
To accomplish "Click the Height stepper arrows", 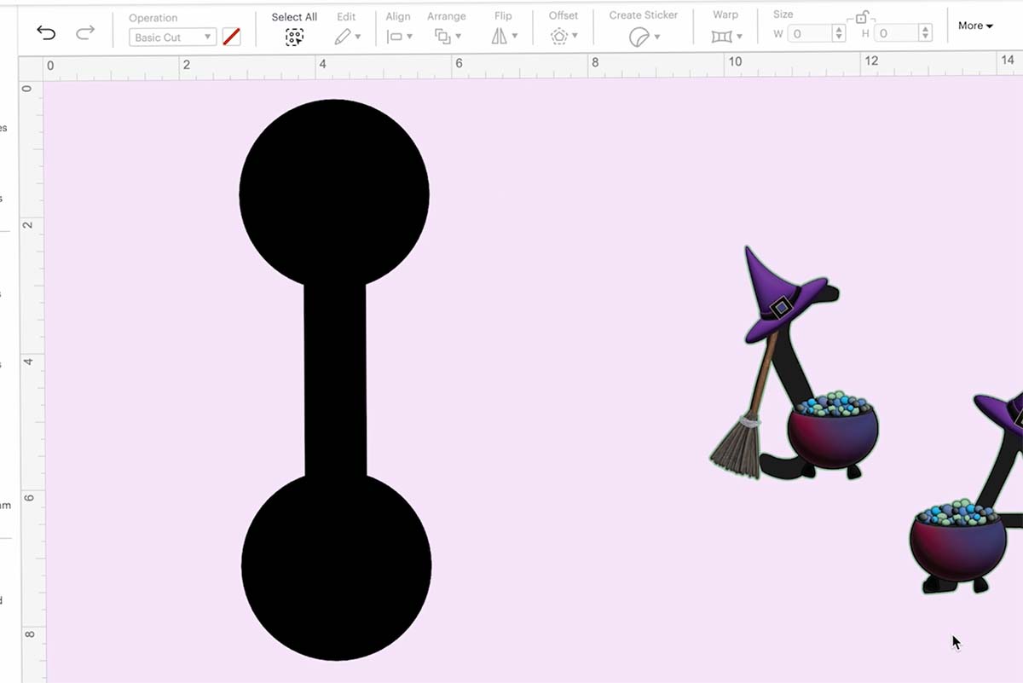I will [926, 33].
